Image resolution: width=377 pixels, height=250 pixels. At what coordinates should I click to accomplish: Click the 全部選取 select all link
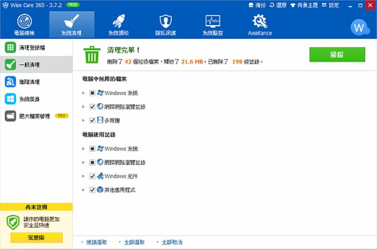[x=134, y=242]
